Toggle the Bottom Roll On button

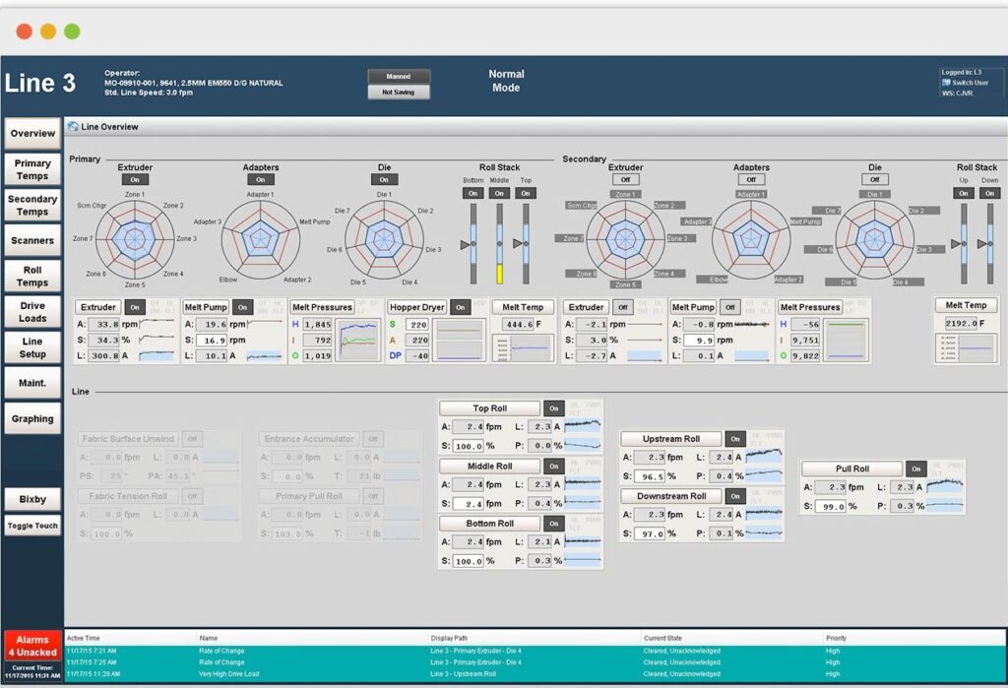click(553, 524)
